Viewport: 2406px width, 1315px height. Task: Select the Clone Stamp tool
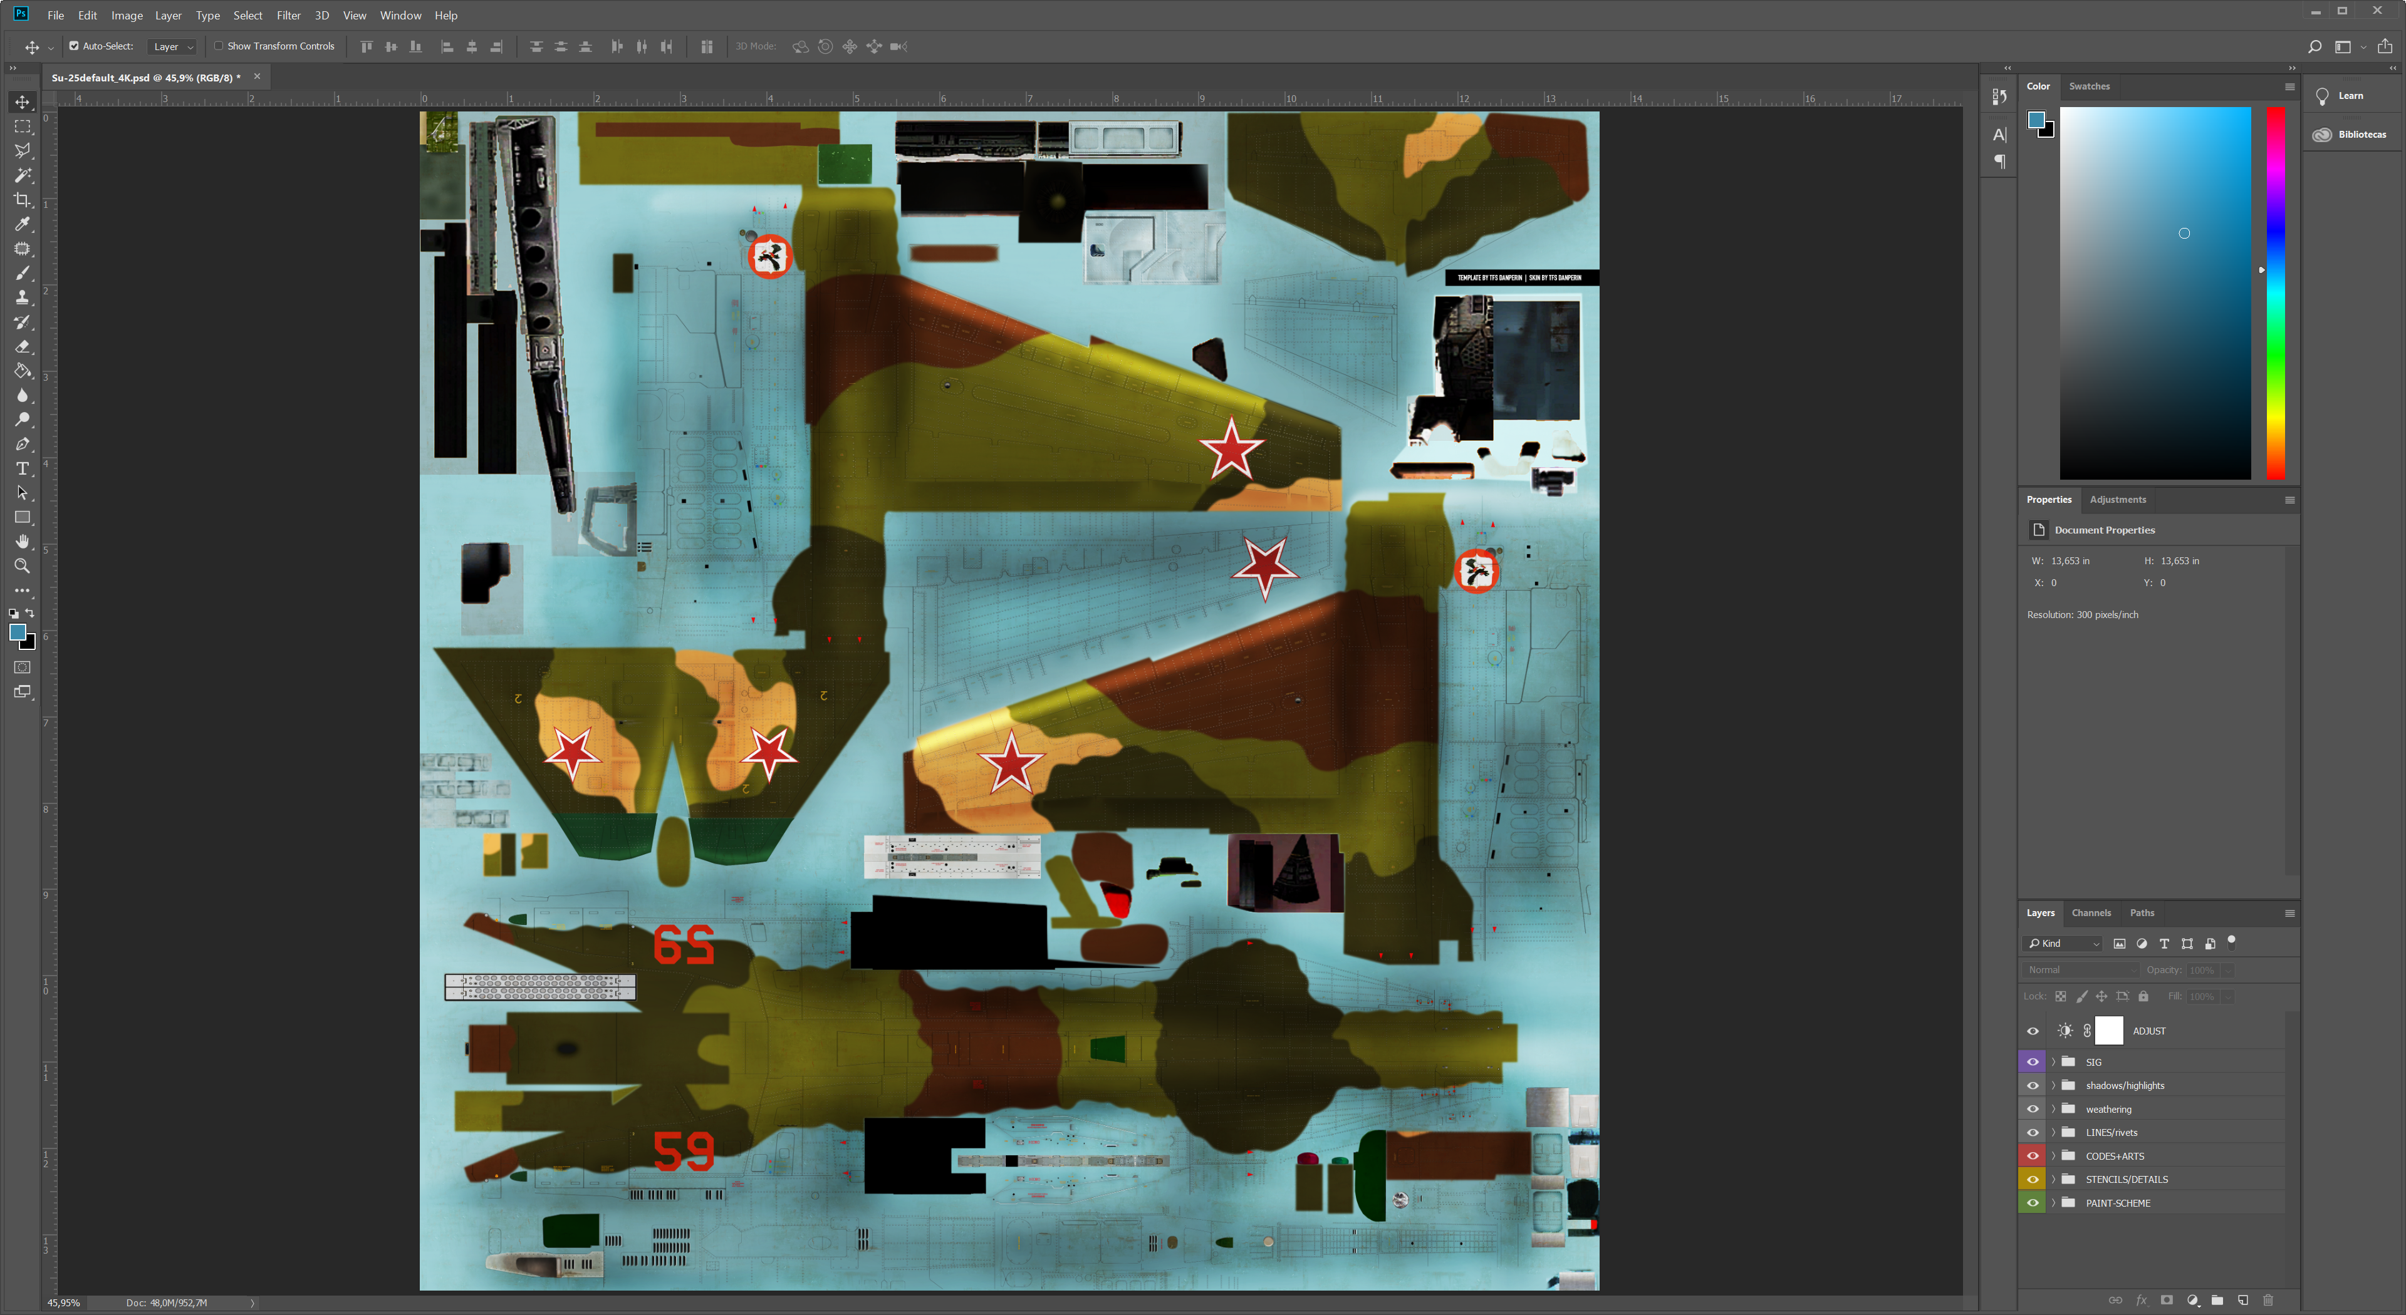(23, 297)
